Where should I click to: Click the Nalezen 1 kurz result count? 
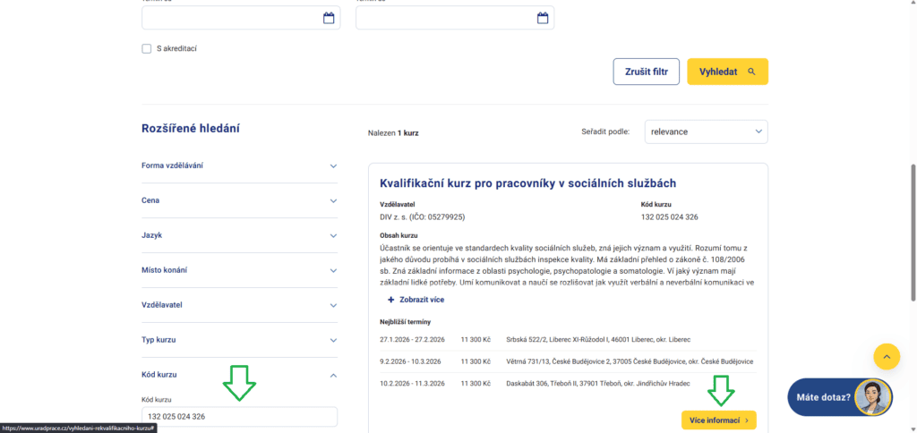pos(393,133)
